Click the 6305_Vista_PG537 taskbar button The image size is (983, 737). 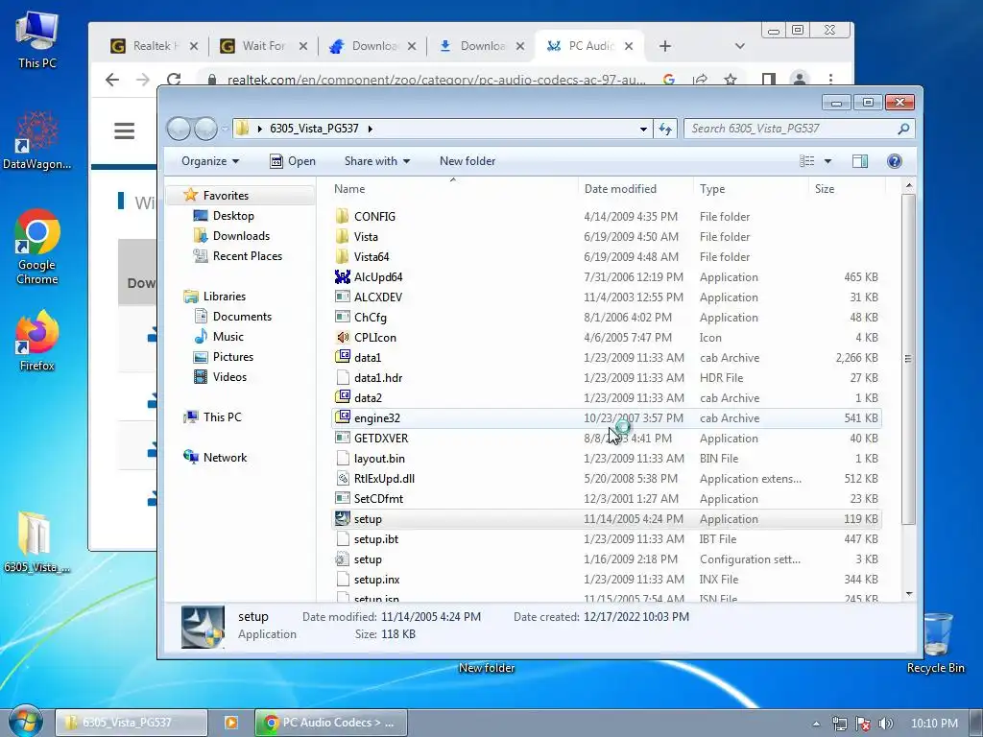pos(131,723)
